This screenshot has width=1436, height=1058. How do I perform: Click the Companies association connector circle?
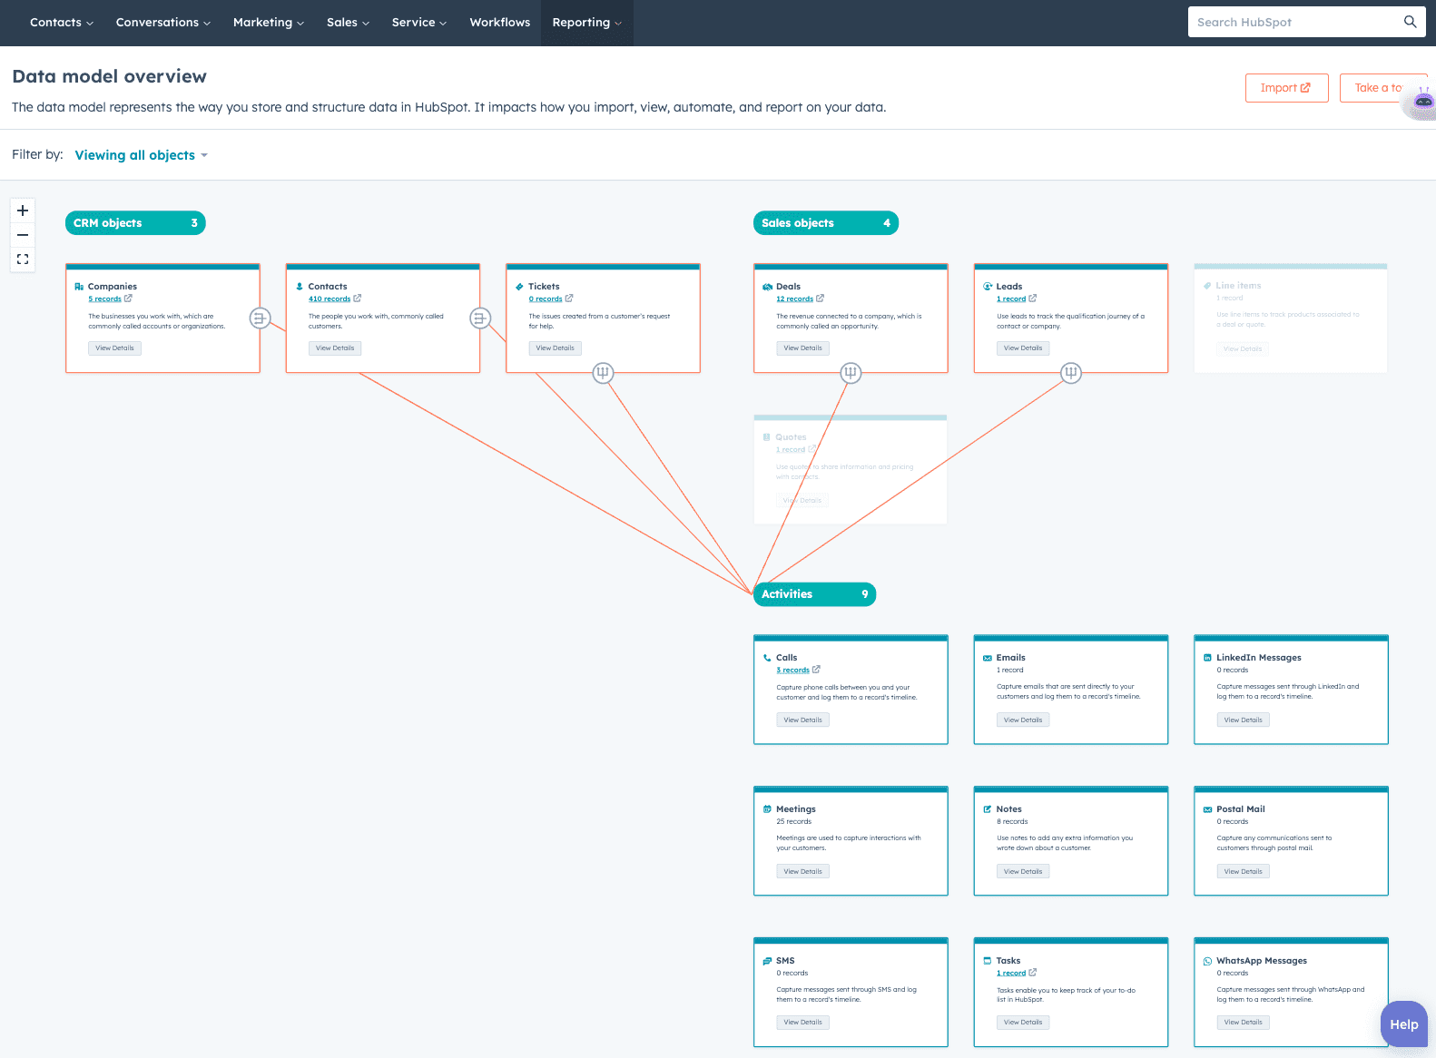point(260,318)
